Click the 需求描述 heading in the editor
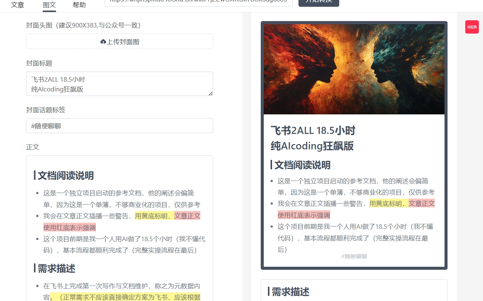 (x=56, y=268)
